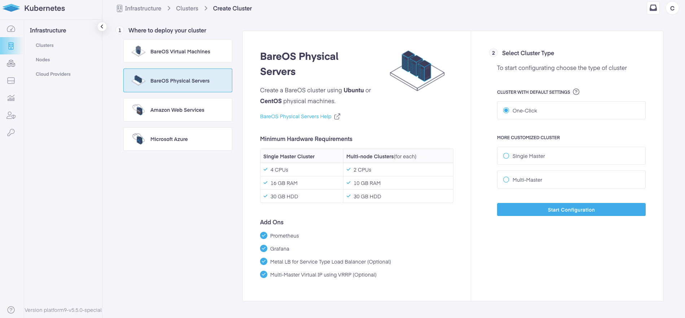Click the BareOS Virtual Machines card icon
Image resolution: width=685 pixels, height=318 pixels.
pos(139,51)
